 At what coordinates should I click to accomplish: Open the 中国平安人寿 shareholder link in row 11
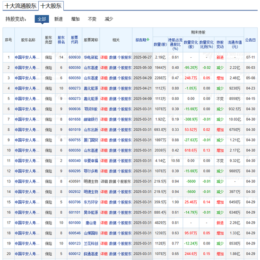pos(27,161)
